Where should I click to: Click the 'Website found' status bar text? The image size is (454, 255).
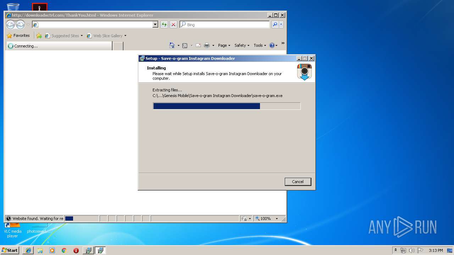38,219
